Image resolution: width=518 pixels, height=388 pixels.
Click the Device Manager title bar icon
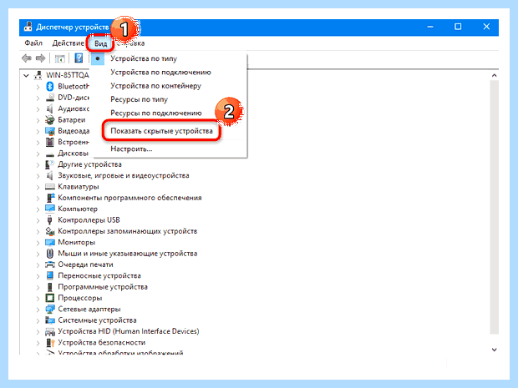[28, 27]
